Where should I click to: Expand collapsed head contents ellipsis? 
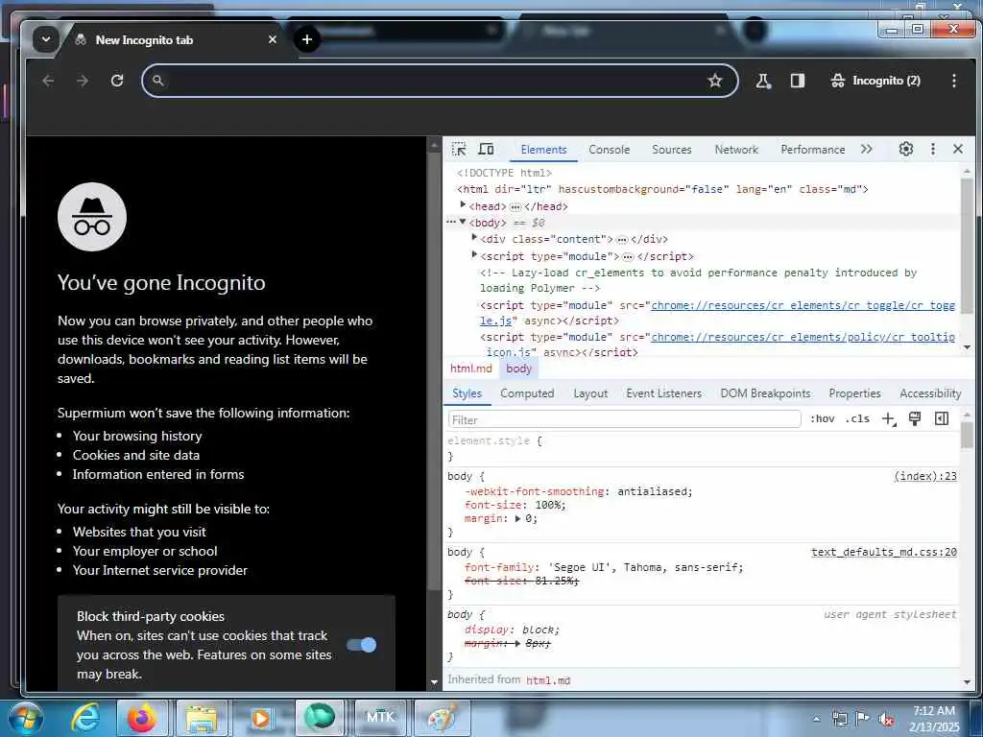point(515,207)
